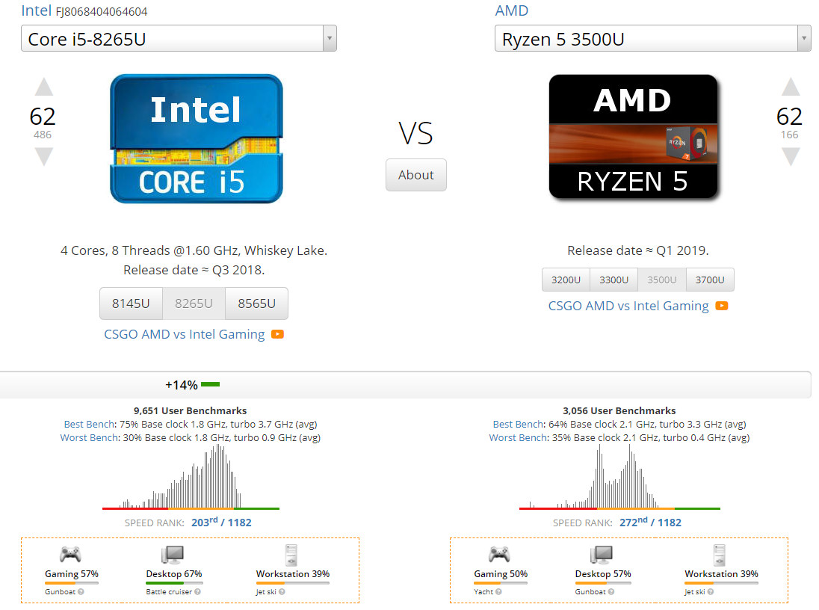Open Intel Worst Bench link

[x=90, y=437]
